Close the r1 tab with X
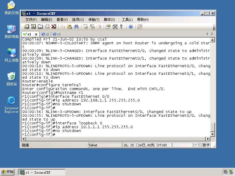 click(36, 34)
